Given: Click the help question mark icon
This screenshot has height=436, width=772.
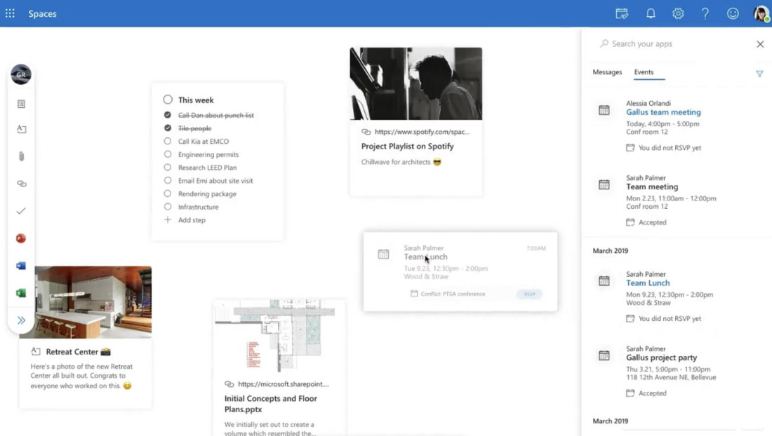Looking at the screenshot, I should [x=705, y=13].
